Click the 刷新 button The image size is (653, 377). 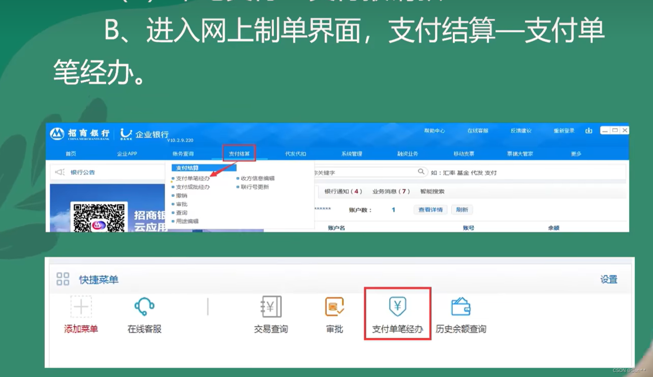pos(462,210)
